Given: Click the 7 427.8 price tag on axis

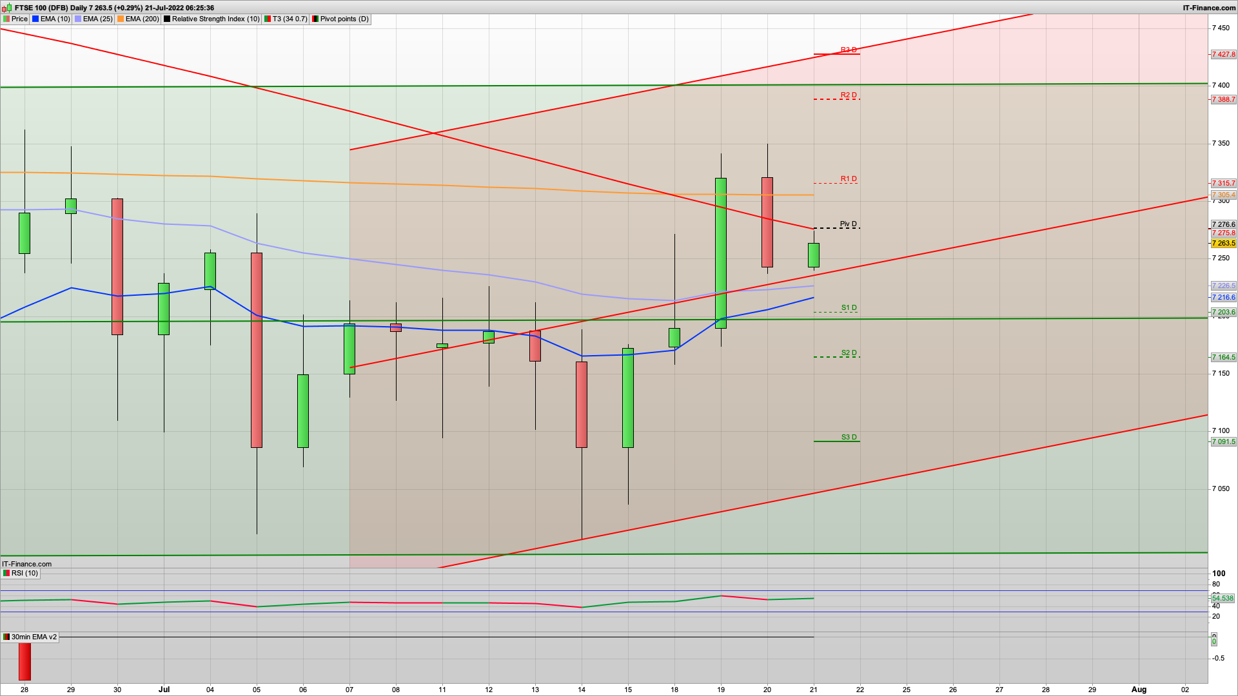Looking at the screenshot, I should point(1223,55).
